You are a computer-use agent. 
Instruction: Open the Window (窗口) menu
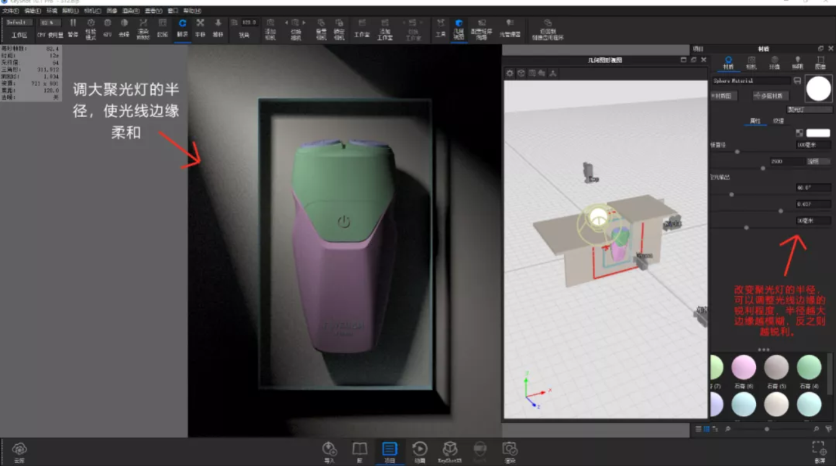point(173,11)
